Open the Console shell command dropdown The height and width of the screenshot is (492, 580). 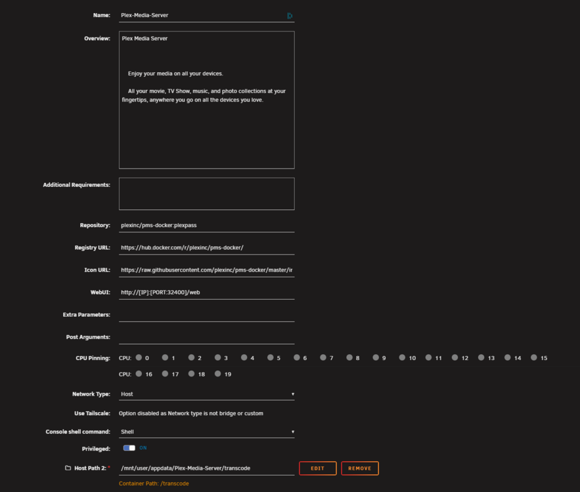coord(206,432)
